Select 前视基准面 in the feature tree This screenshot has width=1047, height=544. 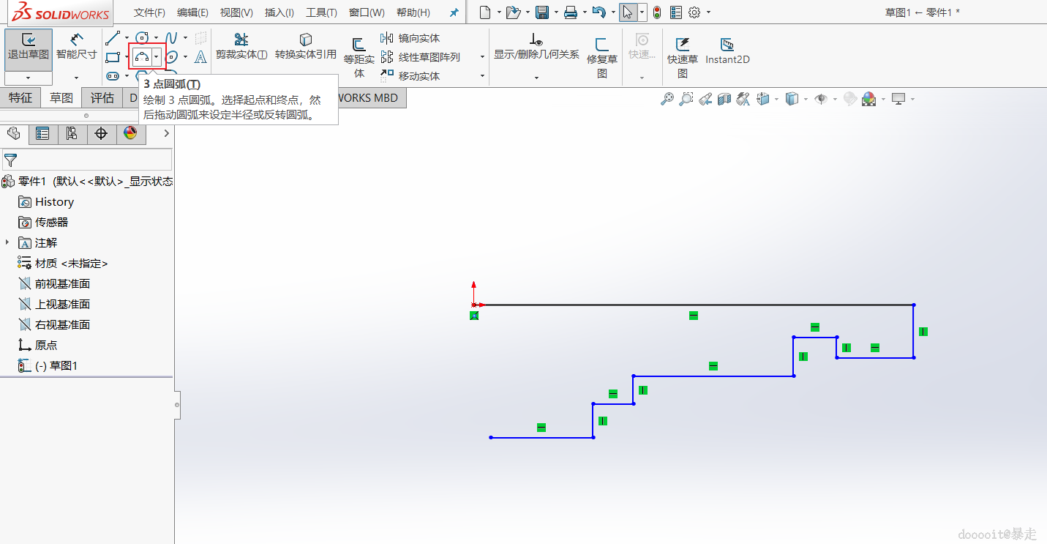[62, 283]
